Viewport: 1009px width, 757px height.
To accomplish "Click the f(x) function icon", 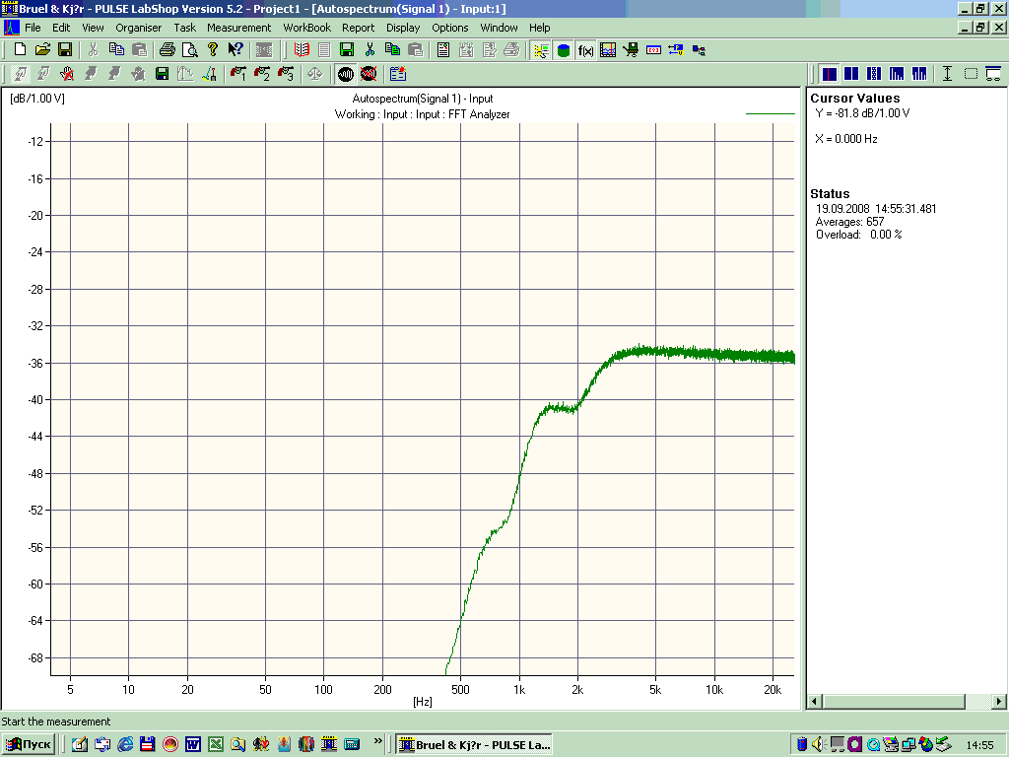I will (x=585, y=50).
